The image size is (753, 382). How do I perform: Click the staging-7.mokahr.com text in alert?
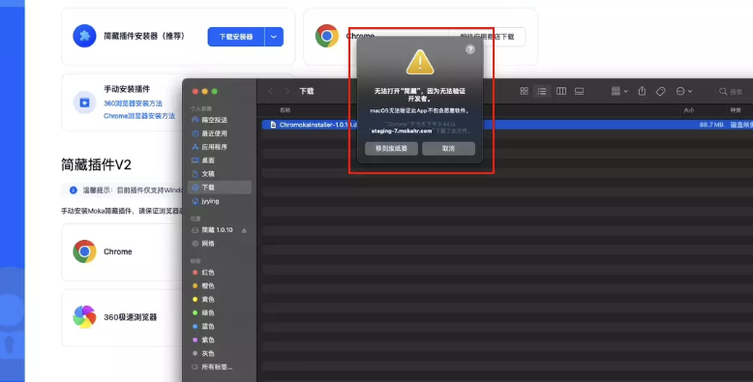click(x=402, y=131)
